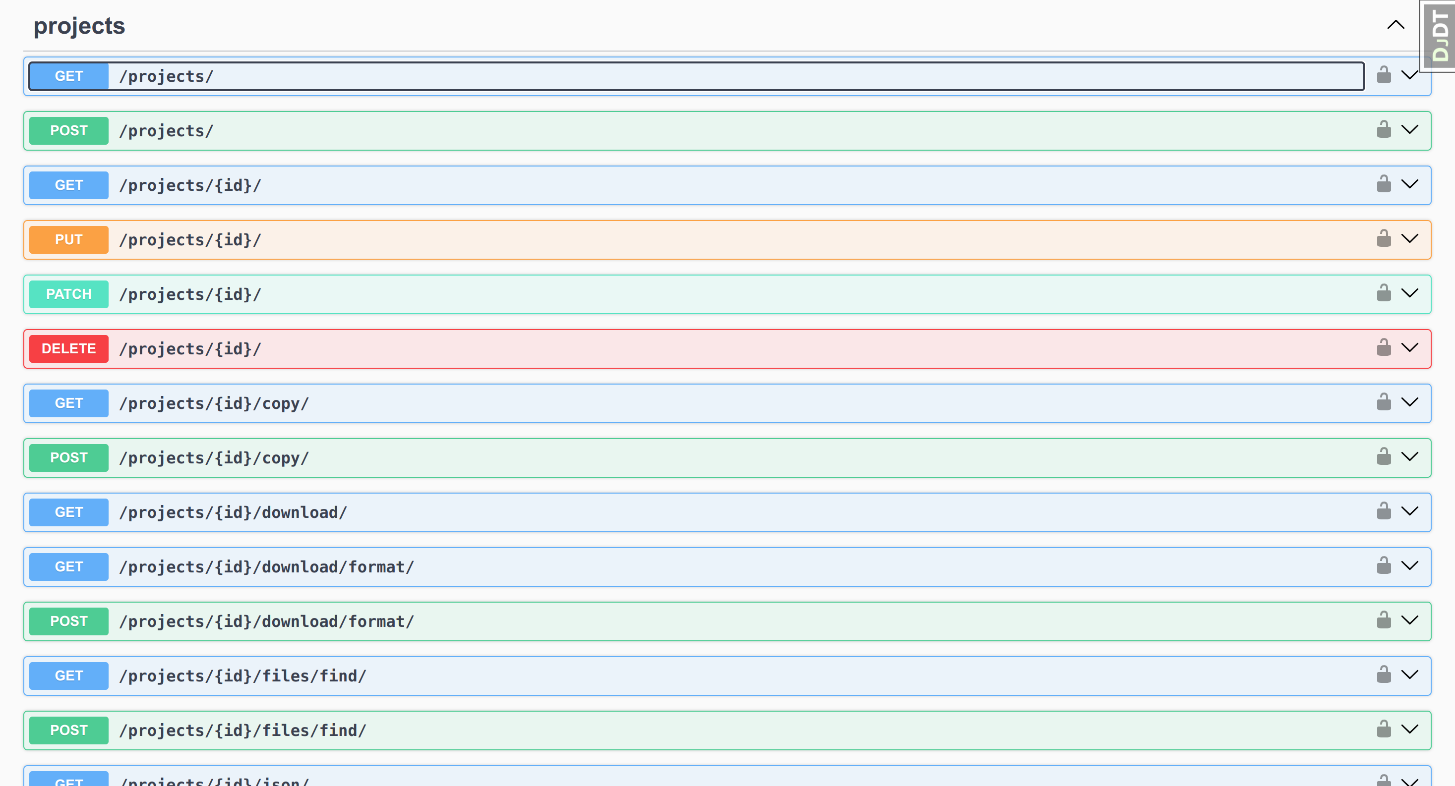
Task: Click GET badge for /projects/{id}/copy/
Action: click(x=68, y=403)
